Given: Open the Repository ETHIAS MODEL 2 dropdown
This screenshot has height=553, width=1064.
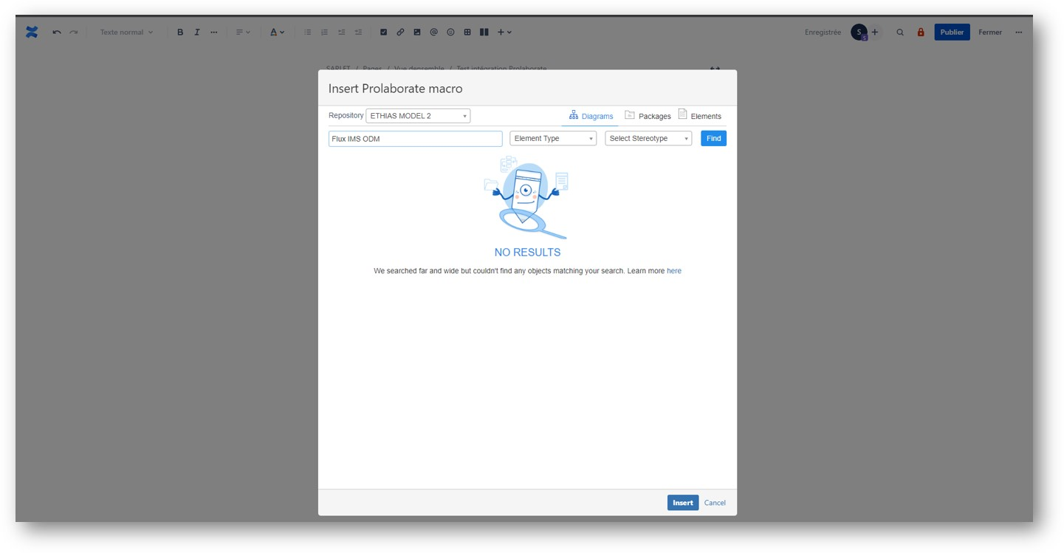Looking at the screenshot, I should pyautogui.click(x=418, y=116).
